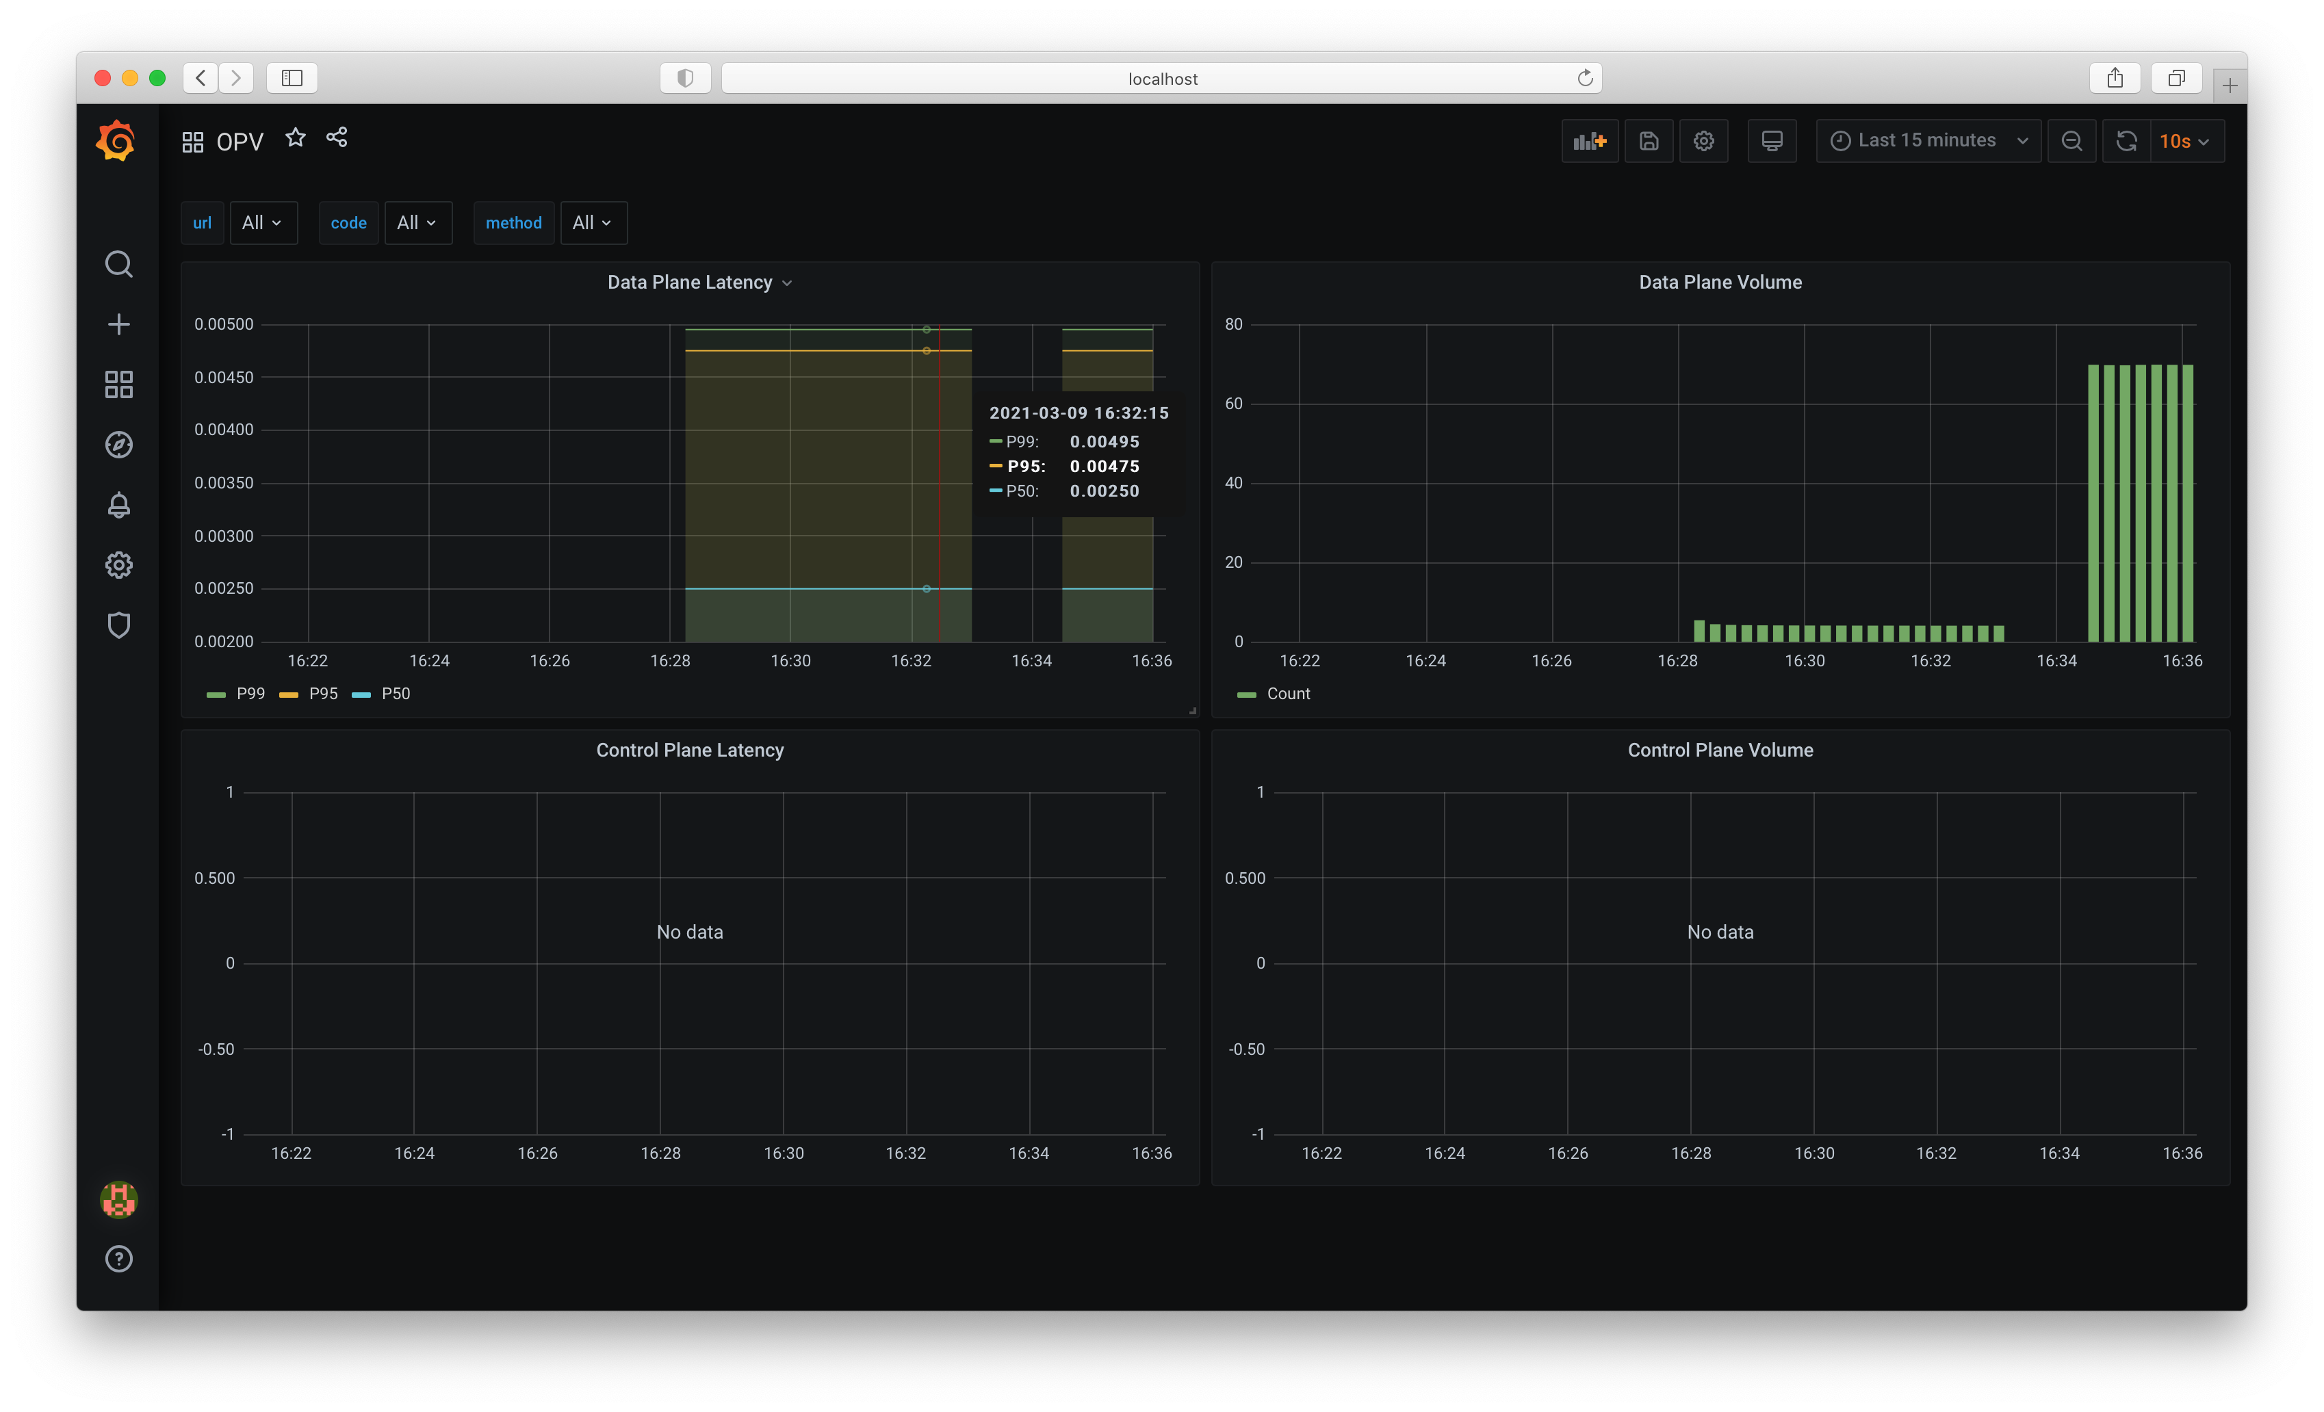Image resolution: width=2324 pixels, height=1412 pixels.
Task: Open the sidebar Search icon
Action: click(119, 264)
